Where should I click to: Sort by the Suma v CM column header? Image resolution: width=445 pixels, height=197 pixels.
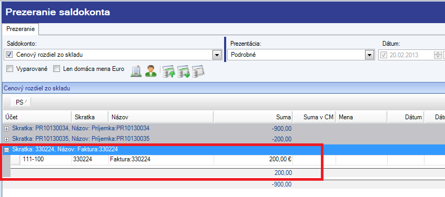pyautogui.click(x=314, y=117)
